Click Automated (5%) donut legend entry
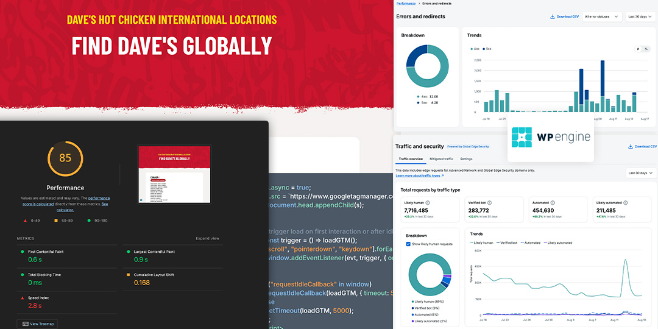This screenshot has height=329, width=658. pyautogui.click(x=426, y=314)
